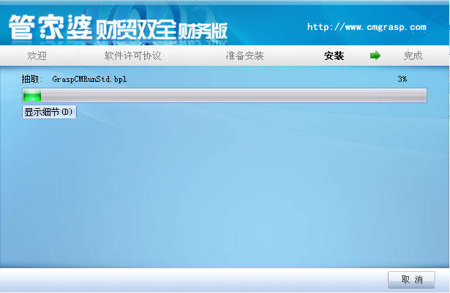Click the installation progress bar

(225, 95)
